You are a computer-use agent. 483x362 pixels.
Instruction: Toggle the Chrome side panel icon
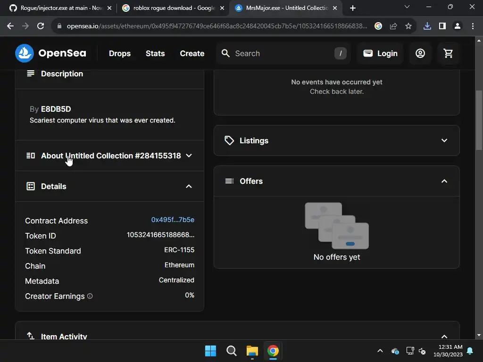[442, 26]
